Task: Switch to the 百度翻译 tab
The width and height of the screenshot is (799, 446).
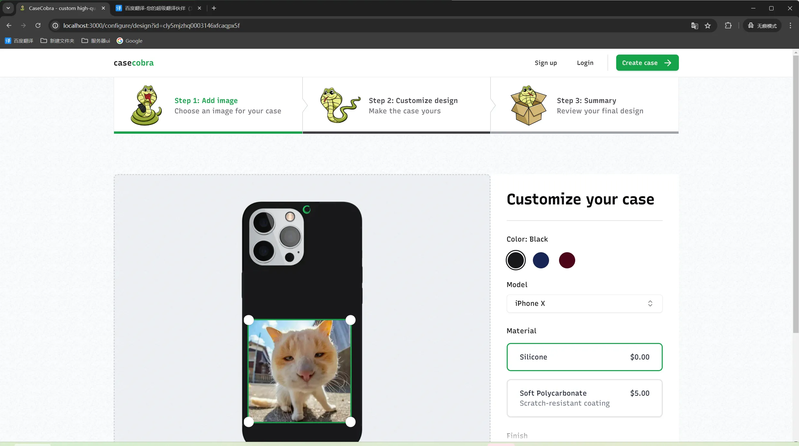Action: pos(155,8)
